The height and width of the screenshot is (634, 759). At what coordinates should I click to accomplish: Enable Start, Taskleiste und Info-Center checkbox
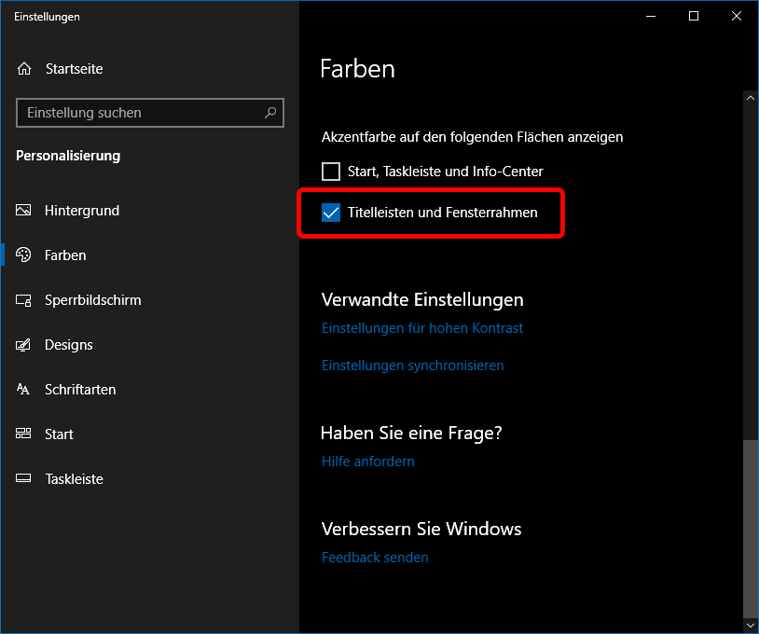[331, 172]
